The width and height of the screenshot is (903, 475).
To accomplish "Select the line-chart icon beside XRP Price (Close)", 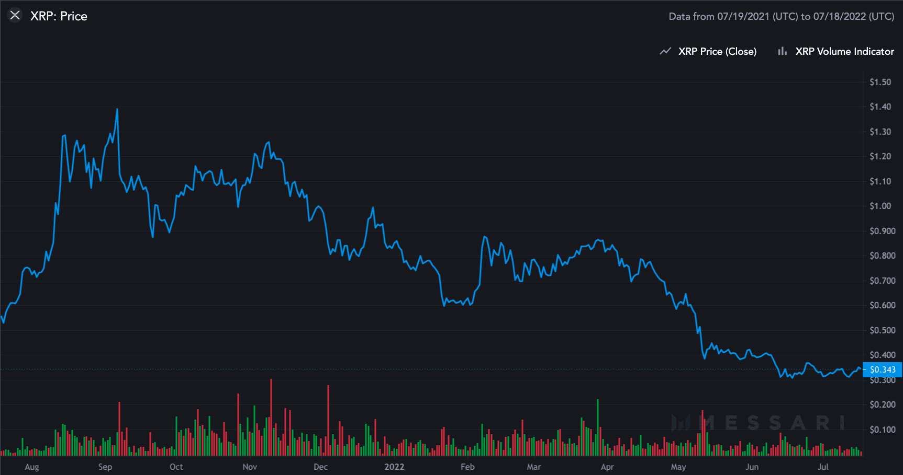I will coord(665,51).
